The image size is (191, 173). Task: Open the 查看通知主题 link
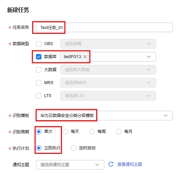point(130,164)
